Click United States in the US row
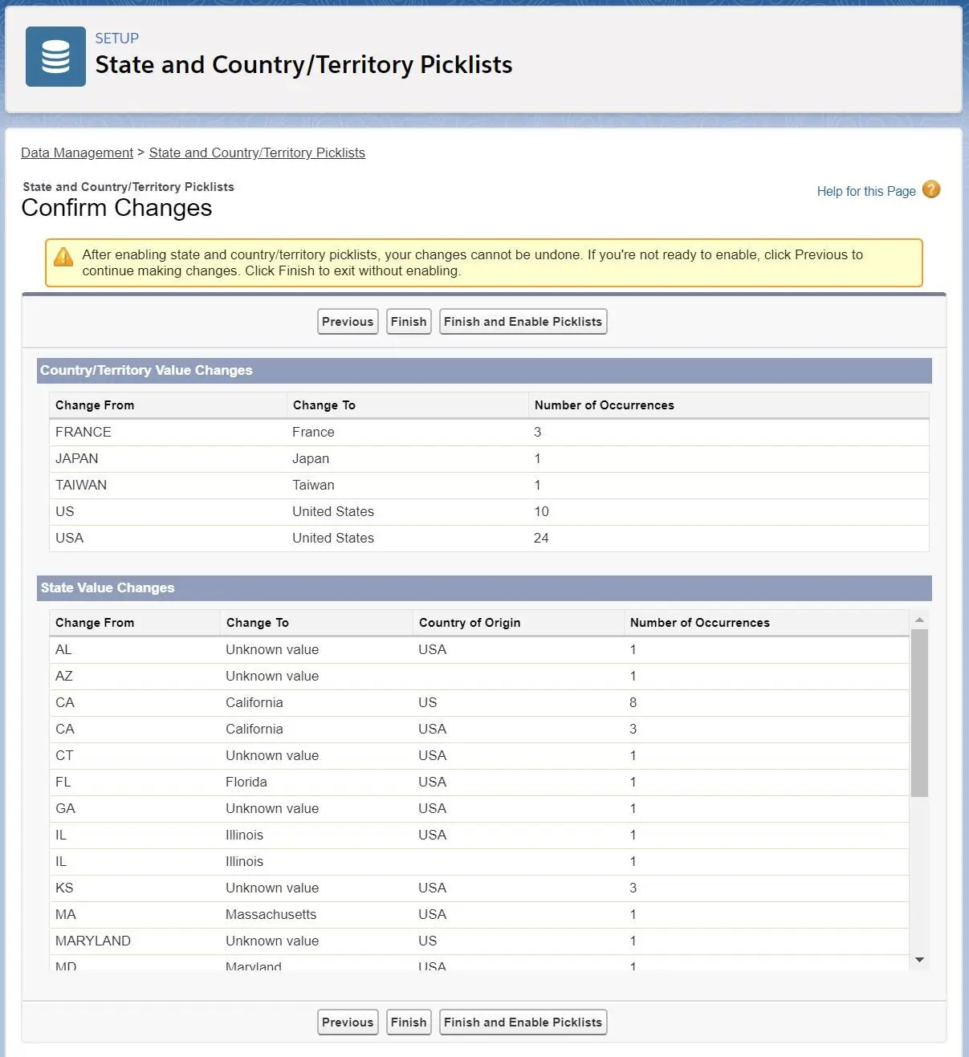The width and height of the screenshot is (969, 1057). click(333, 511)
